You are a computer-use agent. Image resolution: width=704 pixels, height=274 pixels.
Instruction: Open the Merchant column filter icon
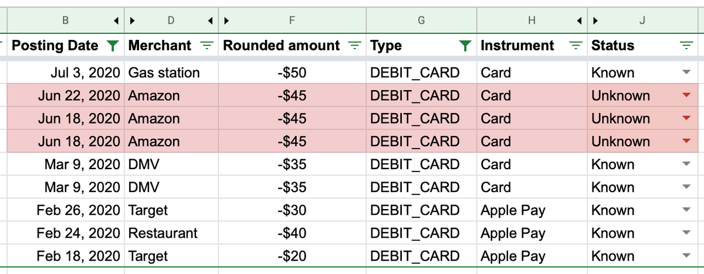click(x=207, y=46)
